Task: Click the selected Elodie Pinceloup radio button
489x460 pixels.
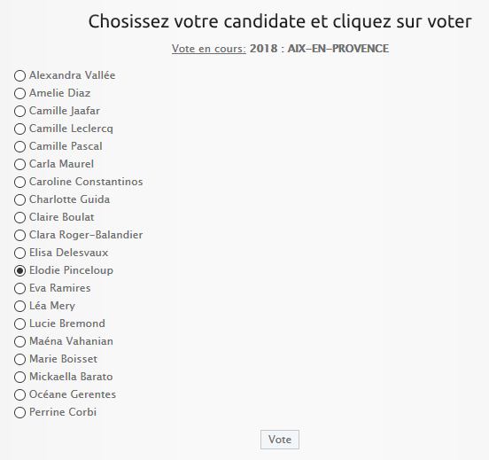Action: tap(19, 271)
